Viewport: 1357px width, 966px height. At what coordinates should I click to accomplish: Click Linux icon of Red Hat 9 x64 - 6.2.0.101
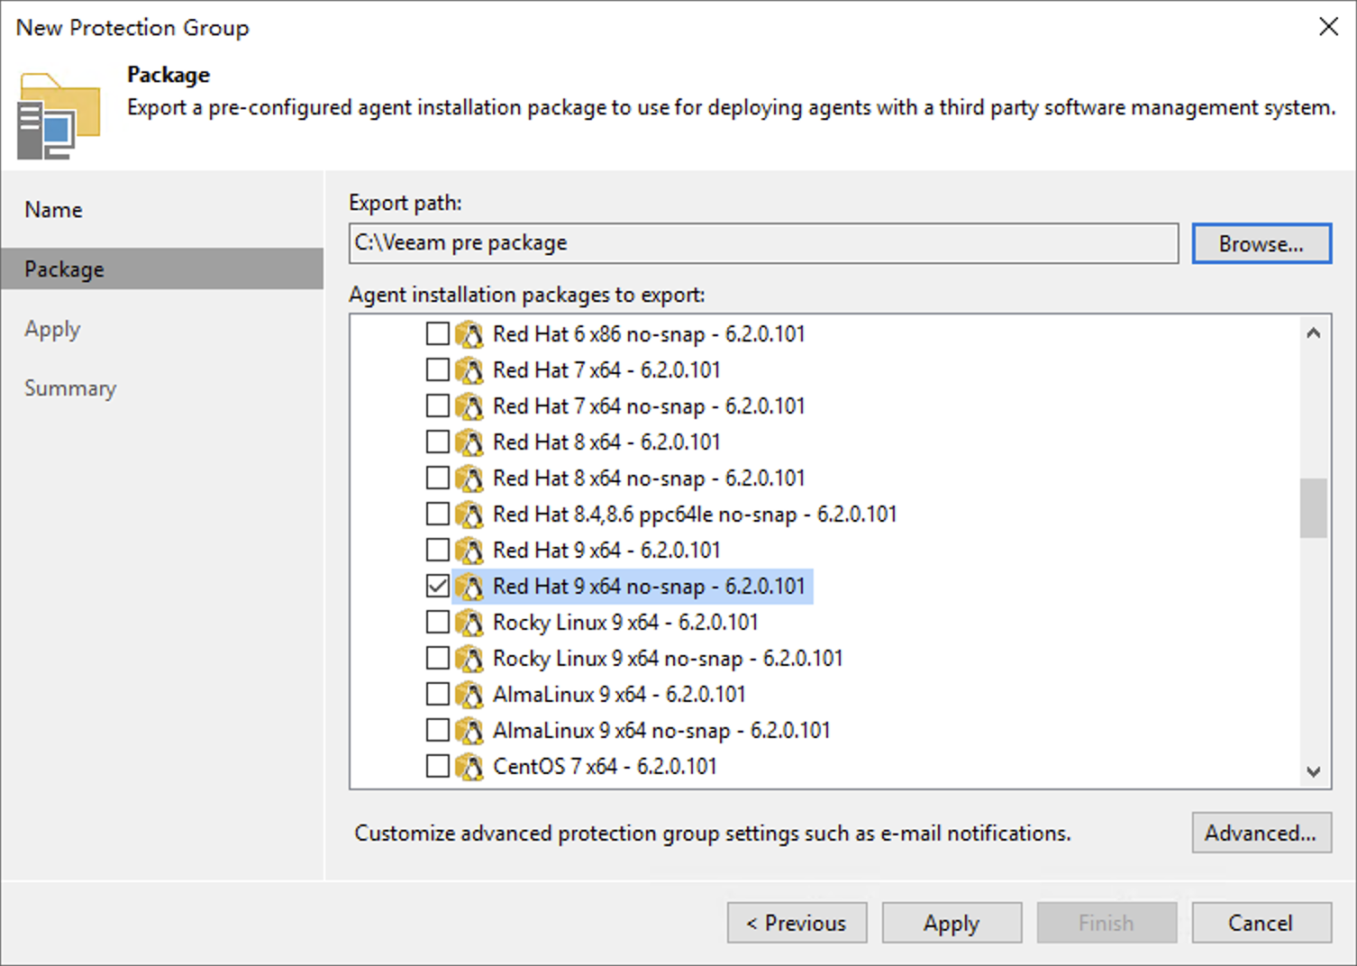coord(469,551)
